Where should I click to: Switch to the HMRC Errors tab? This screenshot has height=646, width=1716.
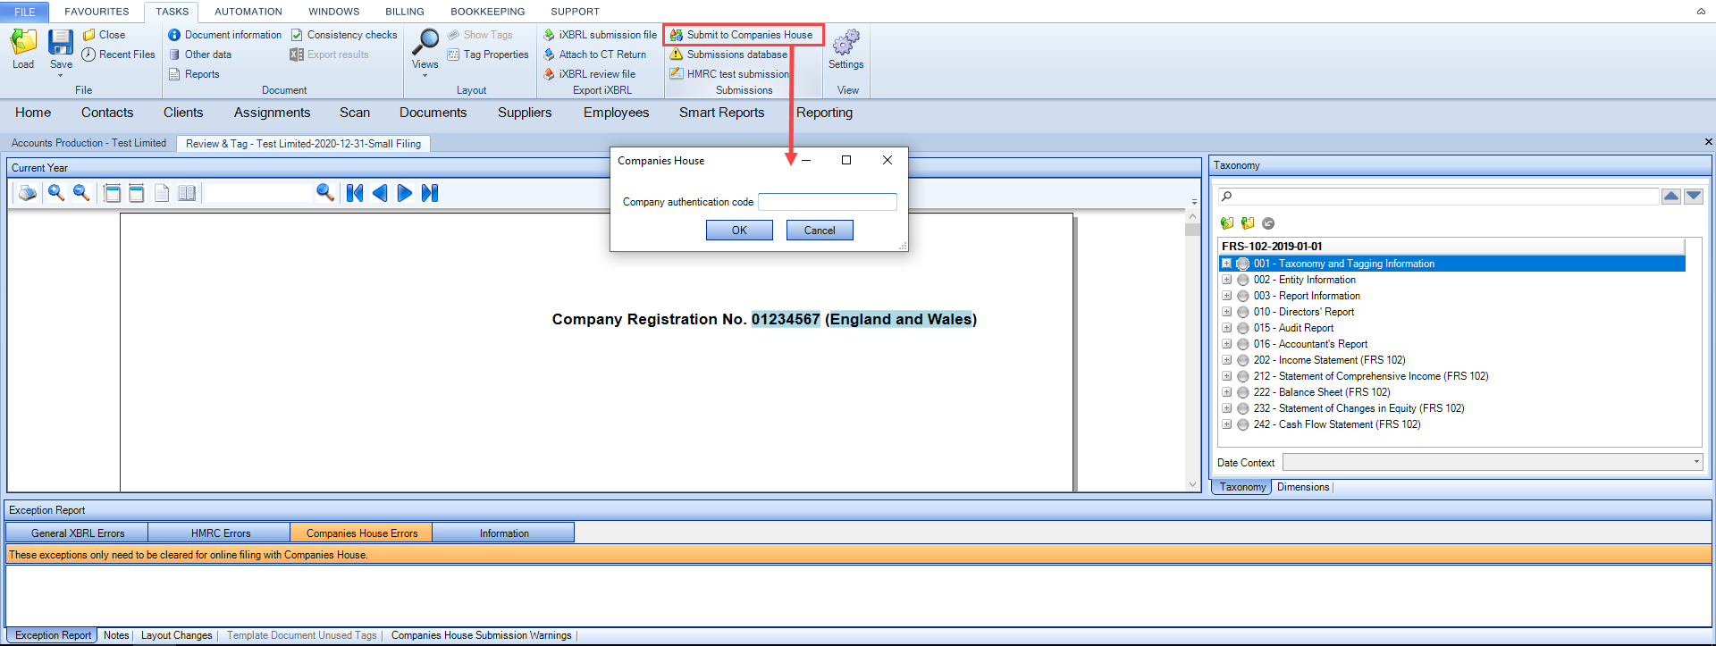click(220, 533)
